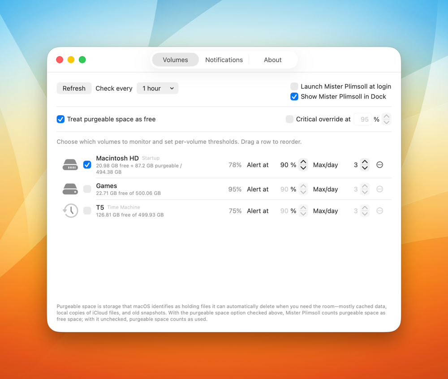Uncheck Show Mister Plimsoll in Dock
Screen dimensions: 448x379
[294, 96]
